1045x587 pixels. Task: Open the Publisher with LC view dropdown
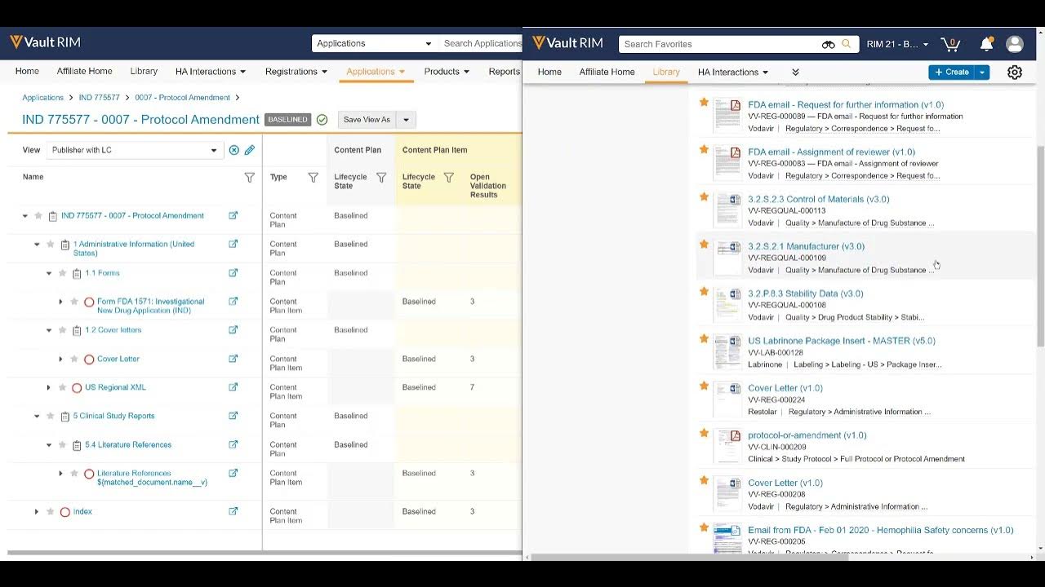pos(135,150)
